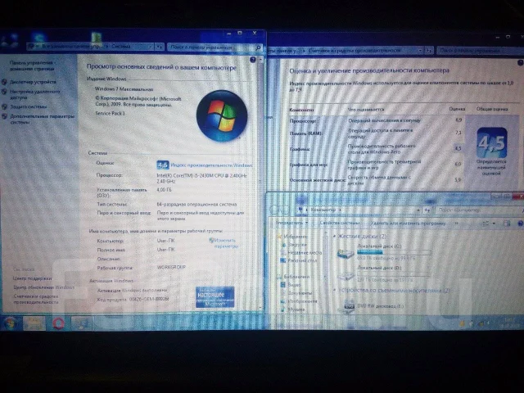Select Рабочий стол in navigation pane
Image resolution: width=524 pixels, height=393 pixels.
click(x=302, y=260)
